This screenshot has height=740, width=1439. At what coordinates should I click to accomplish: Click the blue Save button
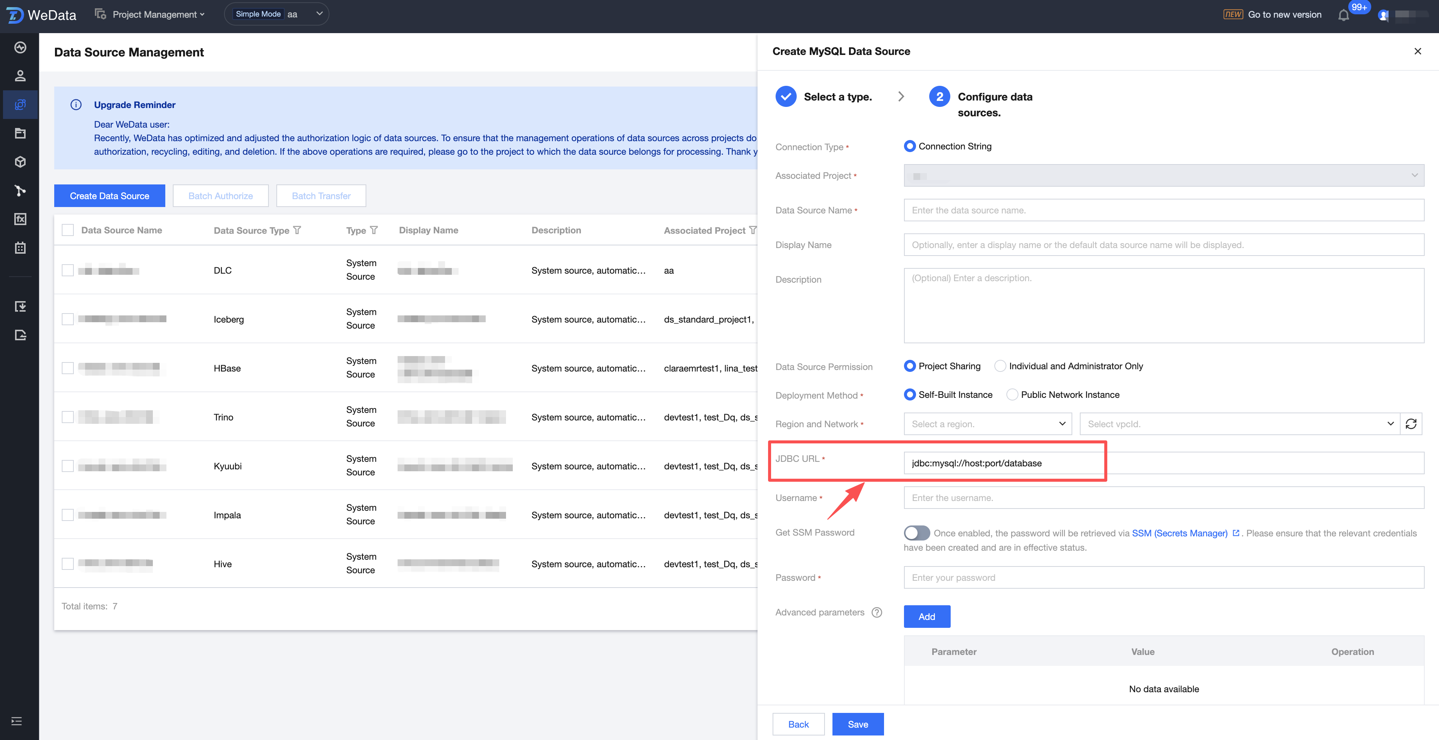click(857, 724)
